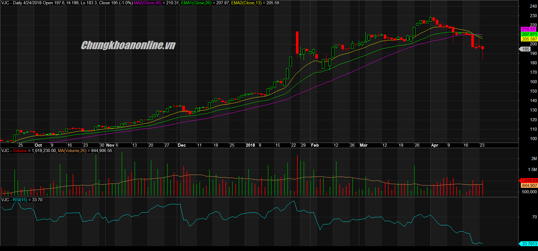Click the 70 level on RSI axis
Screen dimensions: 538x251
534,217
